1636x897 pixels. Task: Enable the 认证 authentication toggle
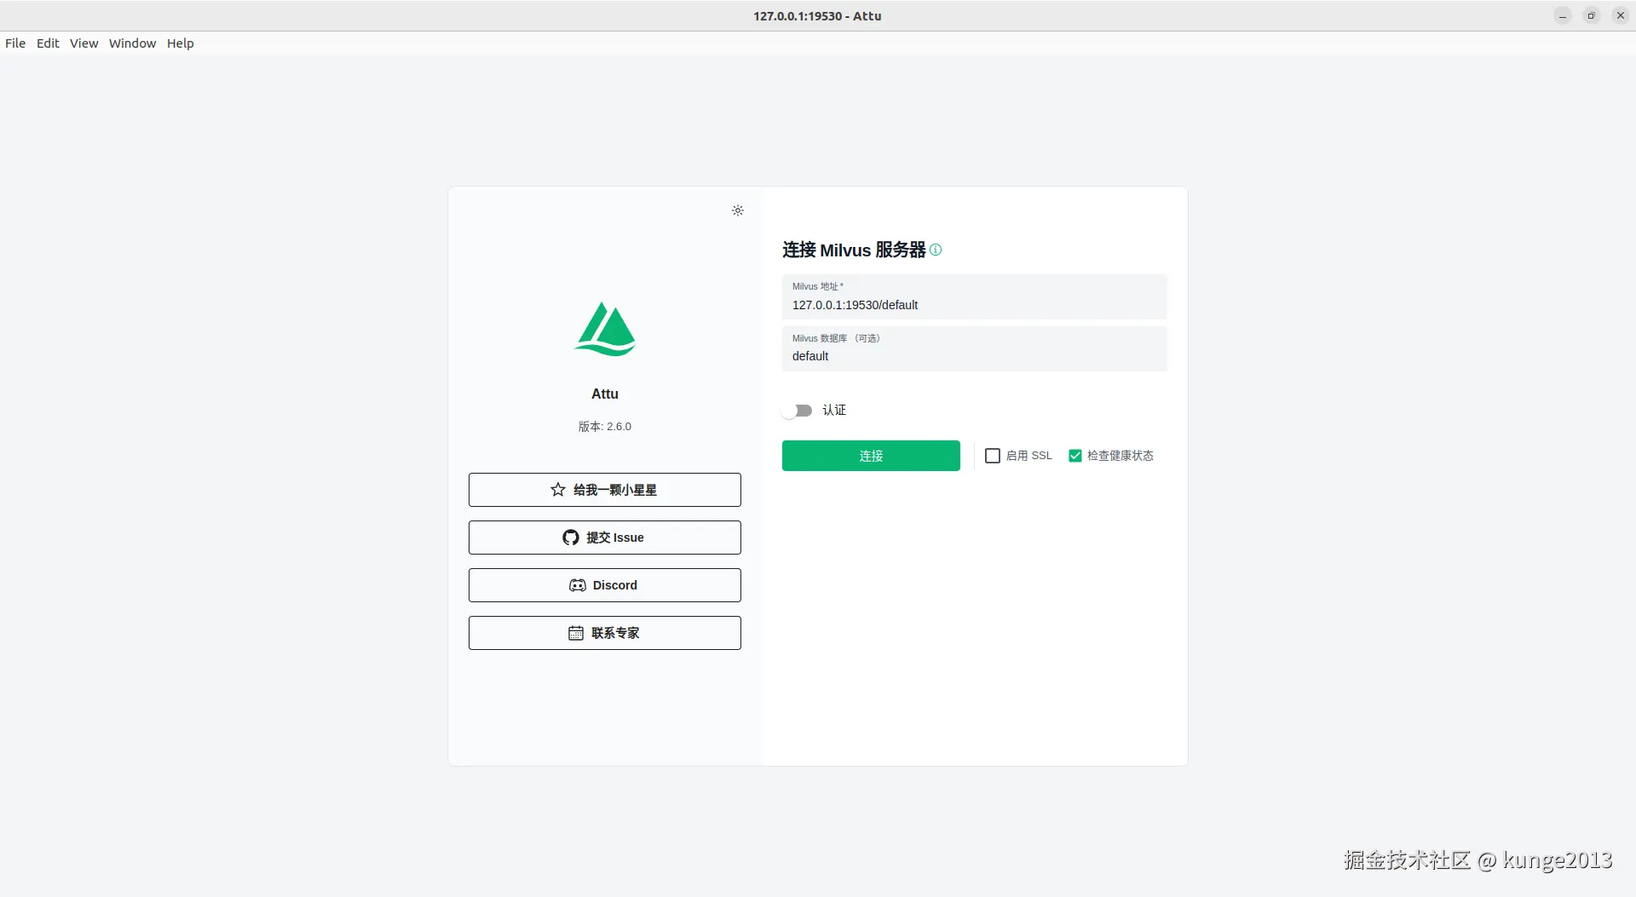pos(798,410)
